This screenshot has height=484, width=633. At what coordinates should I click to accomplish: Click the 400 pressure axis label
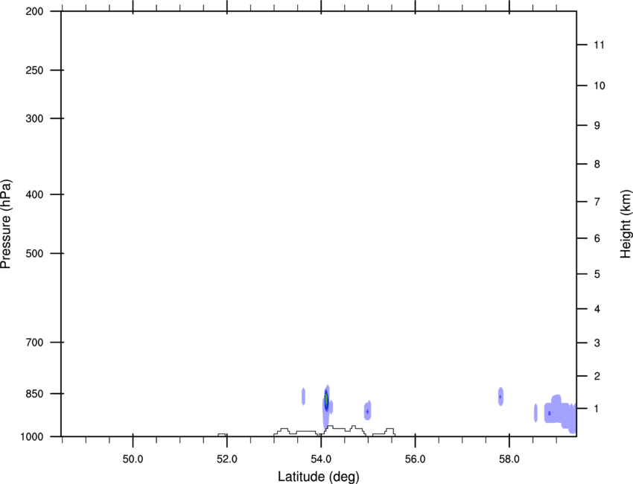coord(34,194)
